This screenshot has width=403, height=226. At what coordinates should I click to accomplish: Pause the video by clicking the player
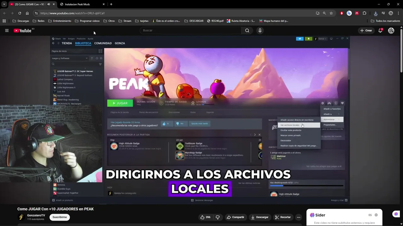pyautogui.click(x=200, y=120)
